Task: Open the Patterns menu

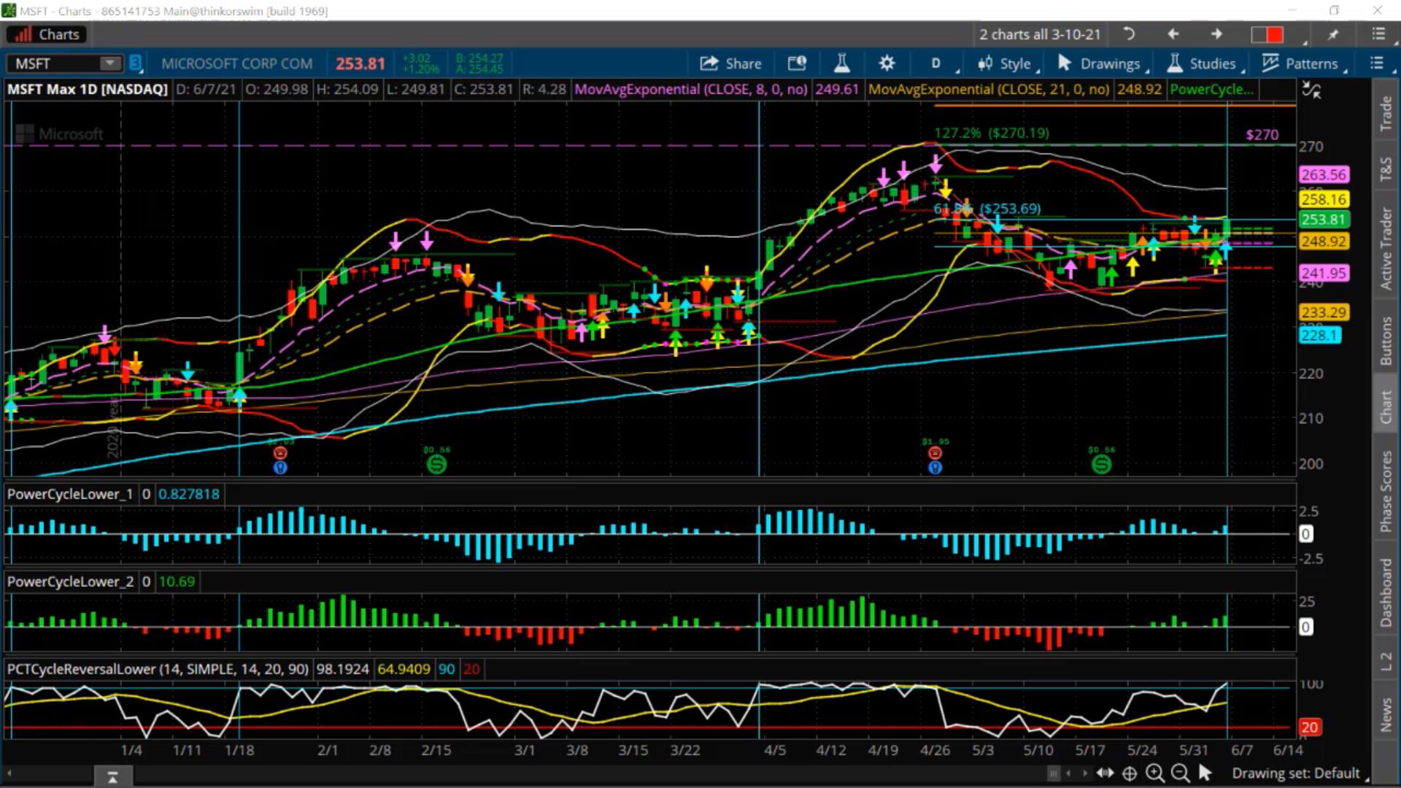Action: [1303, 63]
